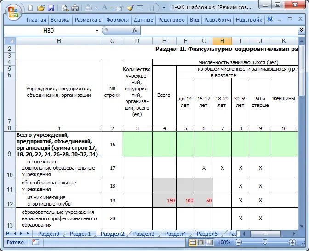Click vertical scrollbar down arrow
Image resolution: width=309 pixels, height=251 pixels.
[302, 226]
